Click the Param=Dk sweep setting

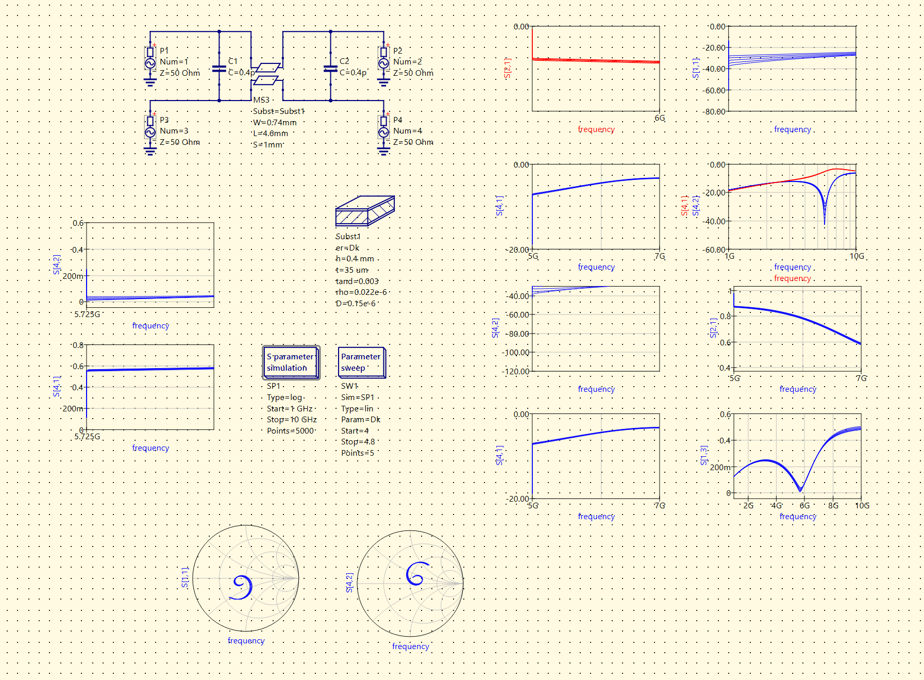point(360,419)
